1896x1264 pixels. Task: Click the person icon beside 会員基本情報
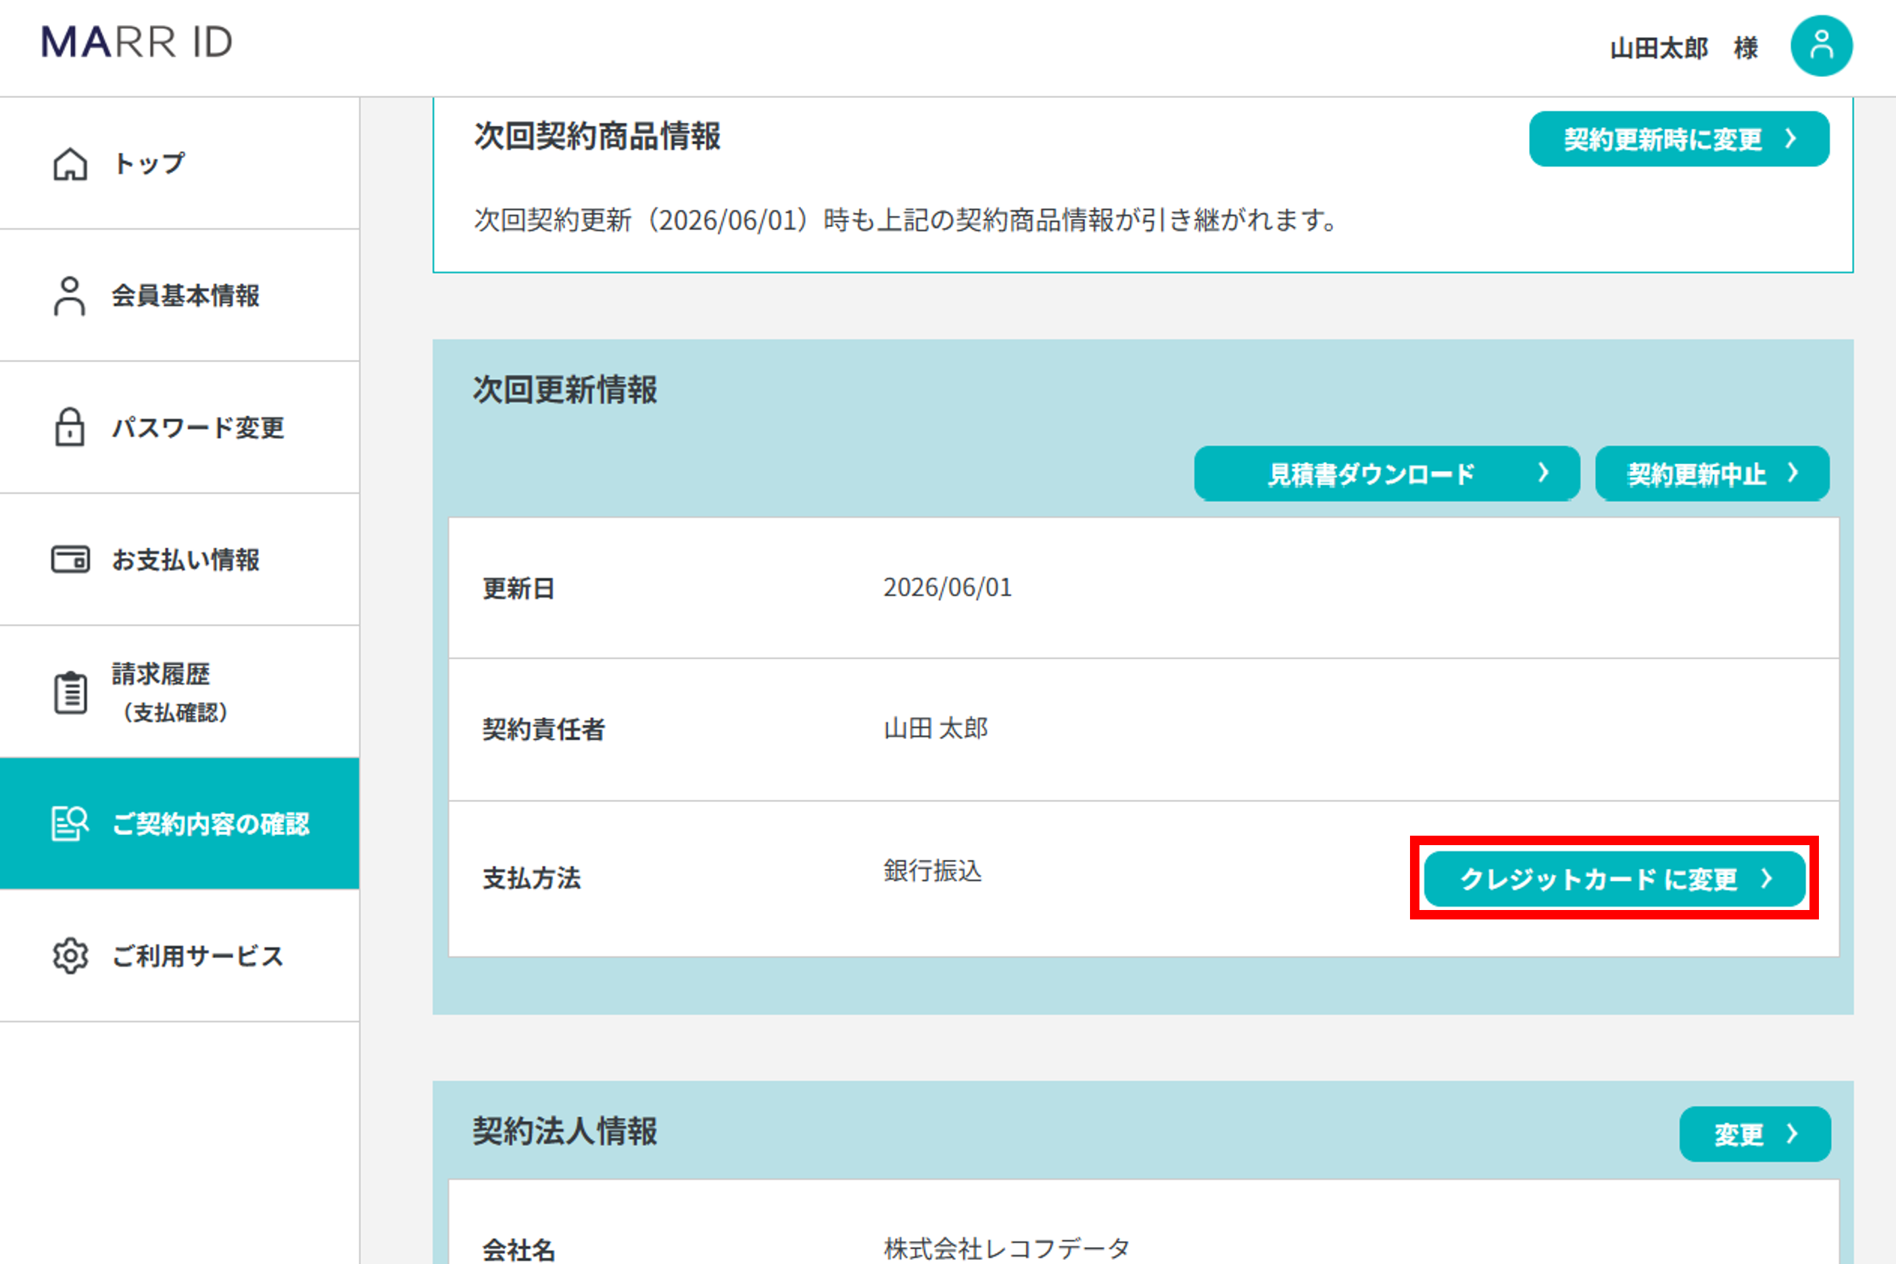(x=70, y=296)
